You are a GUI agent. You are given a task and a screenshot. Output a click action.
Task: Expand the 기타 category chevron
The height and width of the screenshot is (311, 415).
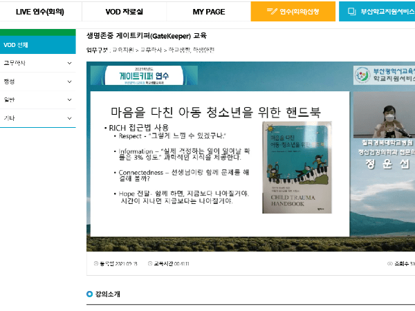pos(69,118)
